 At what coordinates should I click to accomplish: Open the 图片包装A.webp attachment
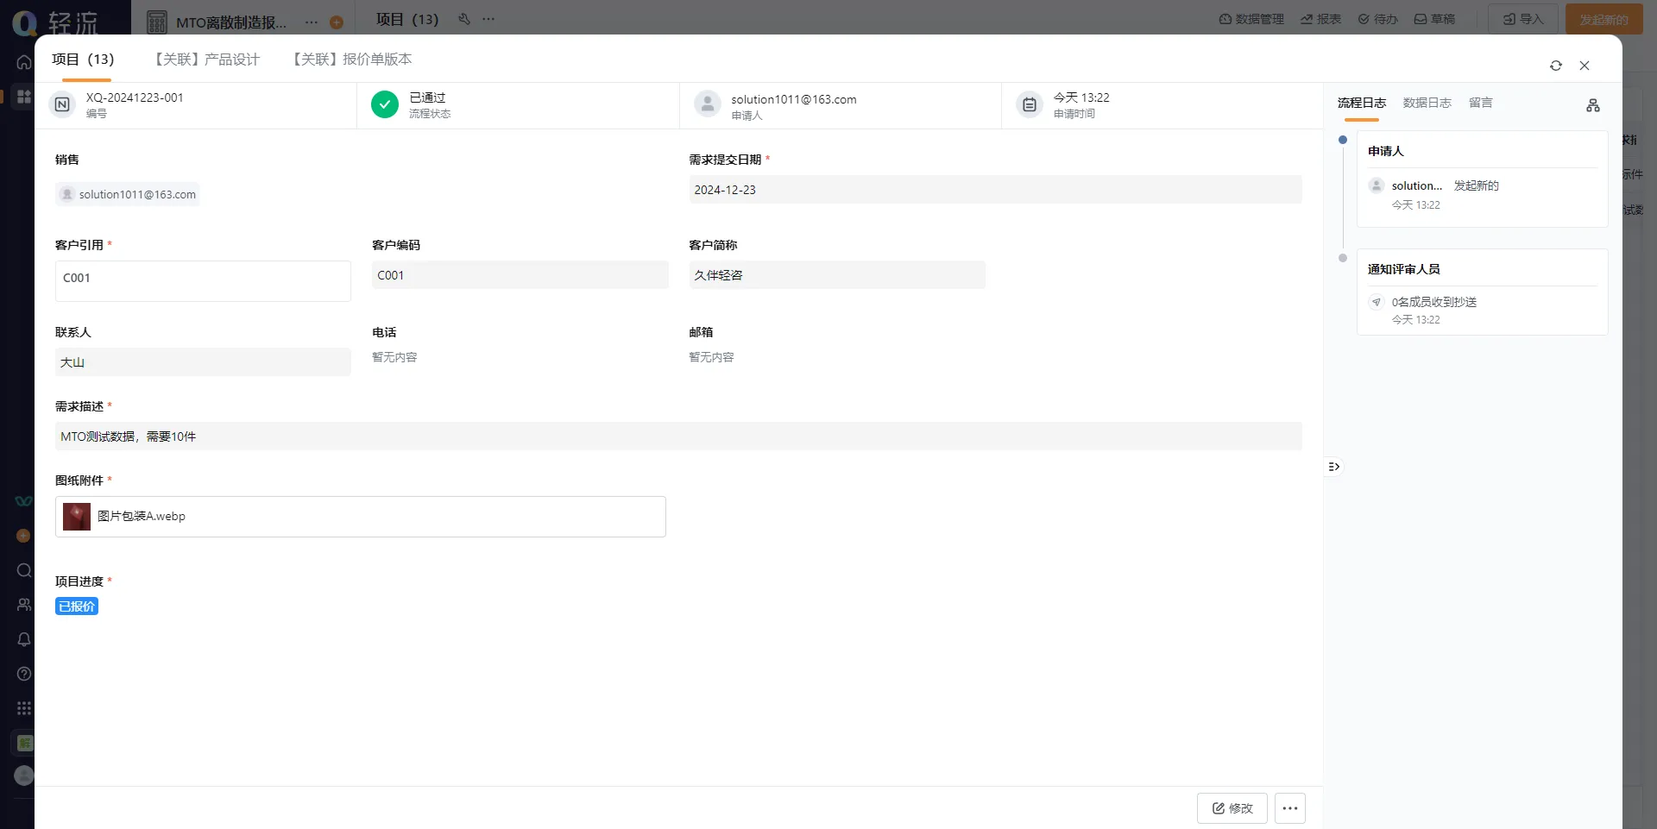pyautogui.click(x=144, y=516)
